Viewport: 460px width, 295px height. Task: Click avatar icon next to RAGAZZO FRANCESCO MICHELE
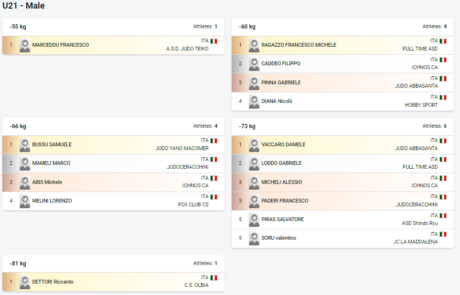(x=254, y=45)
